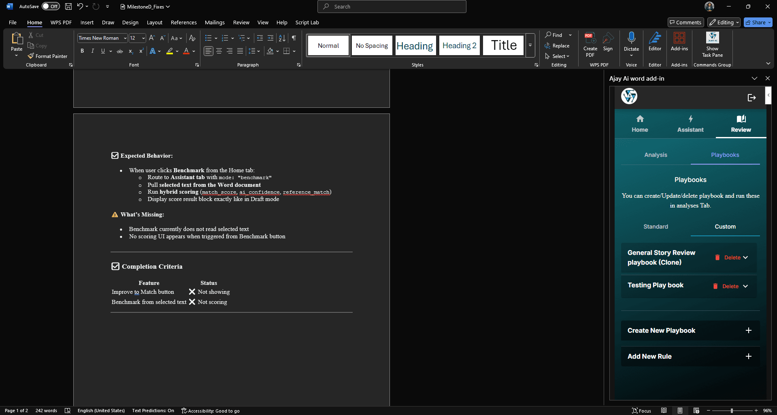Click the Search box
The height and width of the screenshot is (415, 777).
coord(392,6)
